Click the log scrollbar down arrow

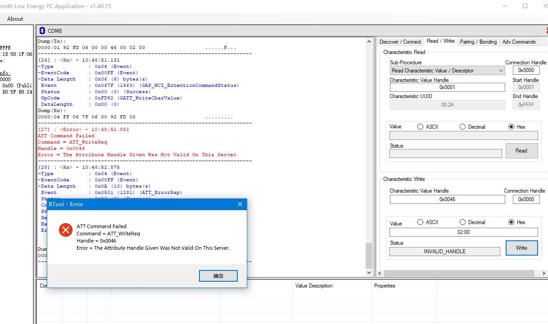[x=369, y=273]
